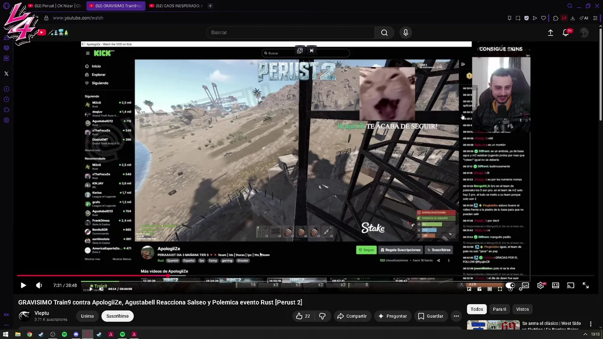
Task: Open the account avatar menu
Action: click(584, 32)
